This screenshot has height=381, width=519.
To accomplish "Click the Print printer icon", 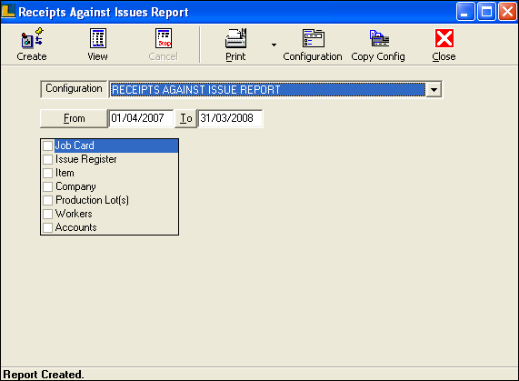I will pyautogui.click(x=236, y=38).
